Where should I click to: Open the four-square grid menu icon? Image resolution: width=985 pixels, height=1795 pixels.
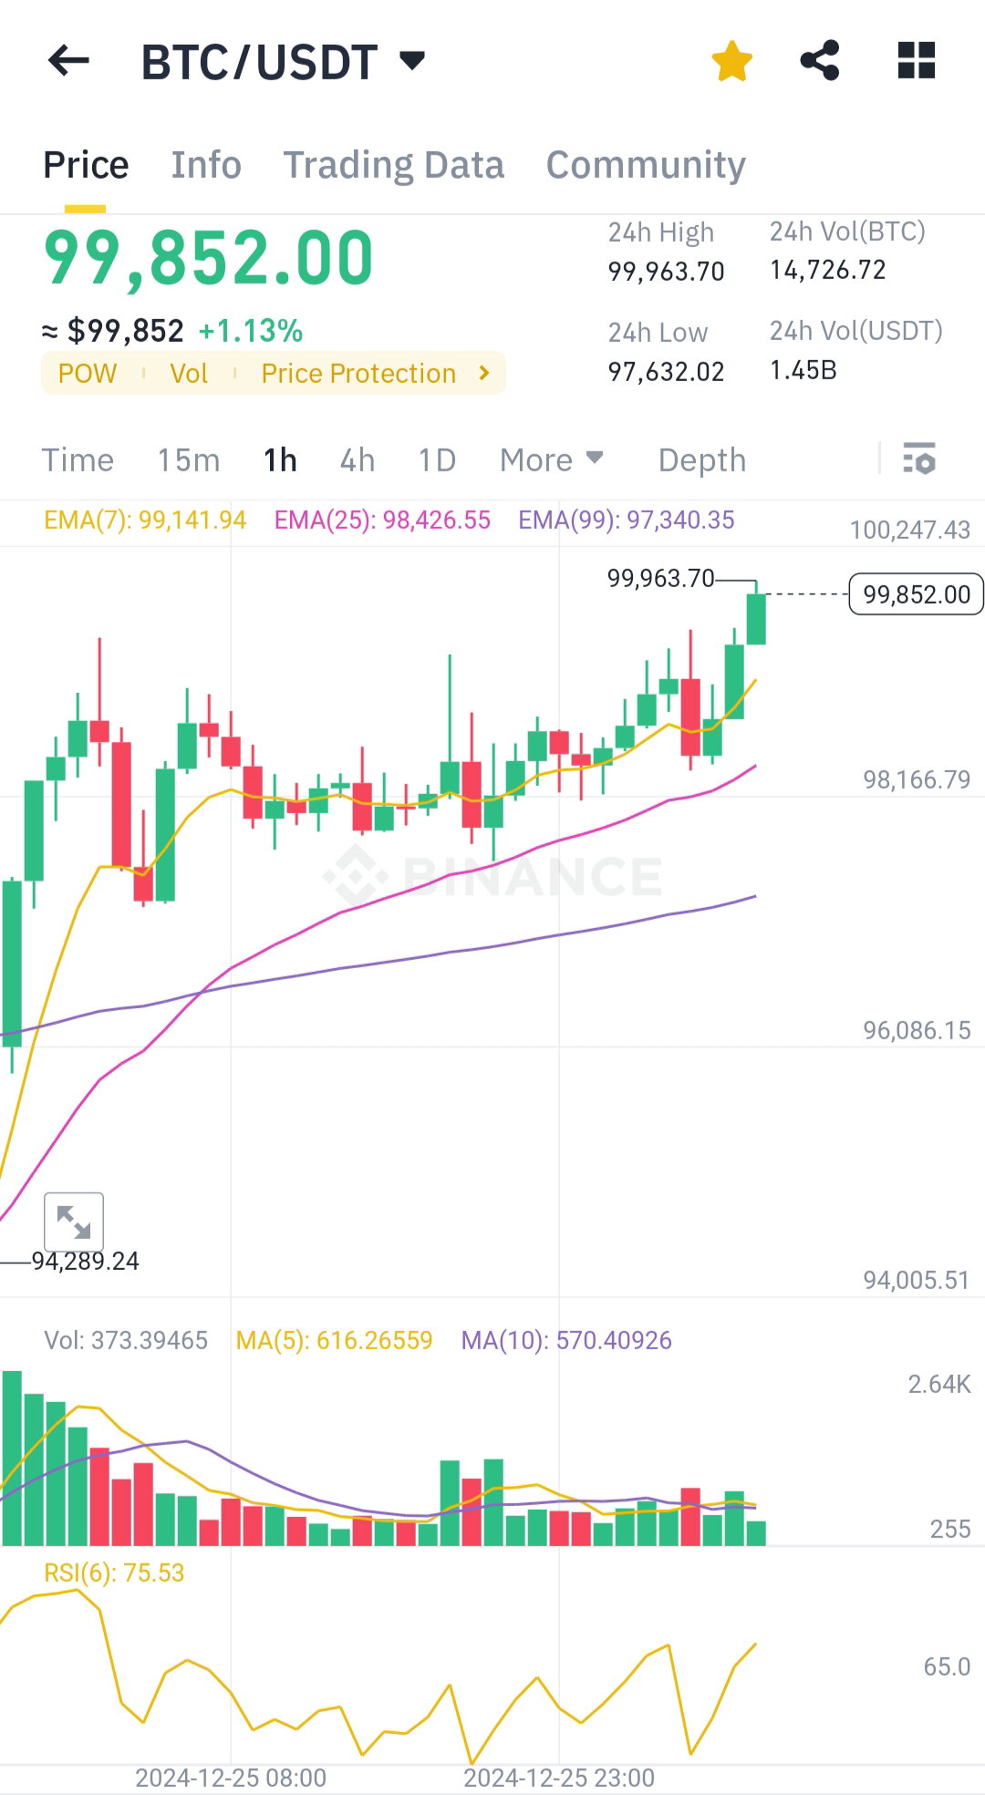tap(916, 61)
